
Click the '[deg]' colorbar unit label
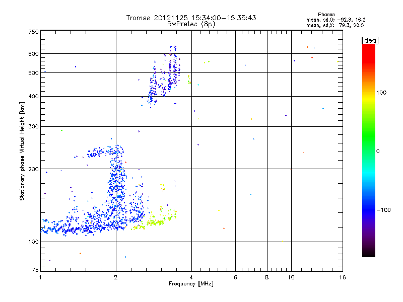(370, 40)
